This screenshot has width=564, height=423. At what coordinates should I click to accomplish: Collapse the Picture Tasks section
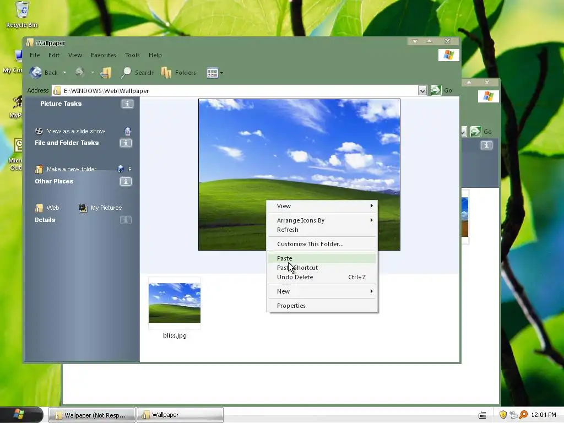(x=127, y=104)
